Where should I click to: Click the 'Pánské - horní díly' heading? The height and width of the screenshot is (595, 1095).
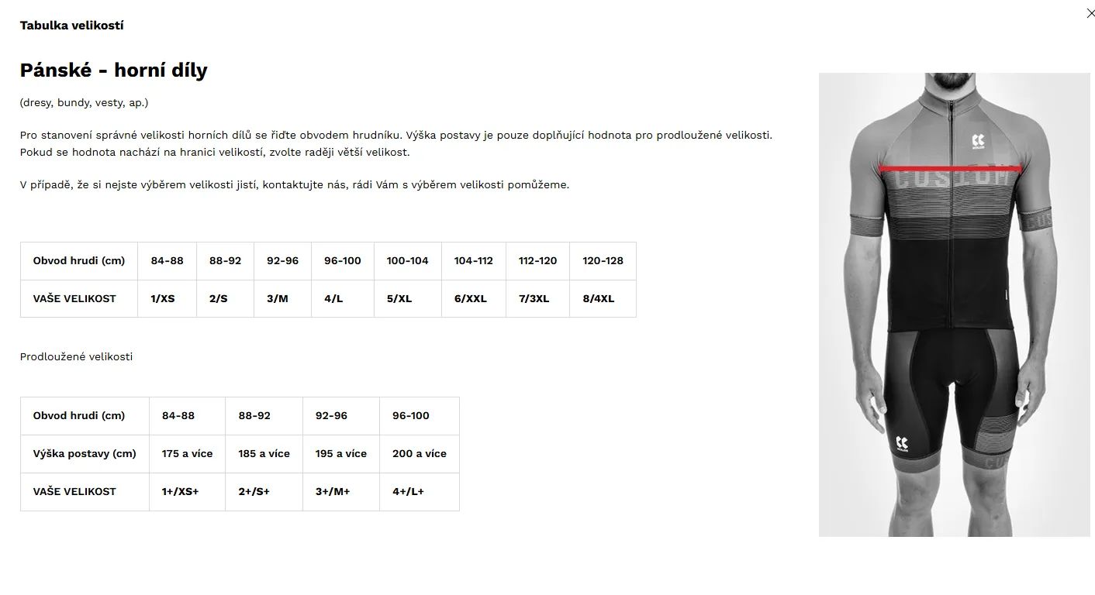(x=114, y=71)
